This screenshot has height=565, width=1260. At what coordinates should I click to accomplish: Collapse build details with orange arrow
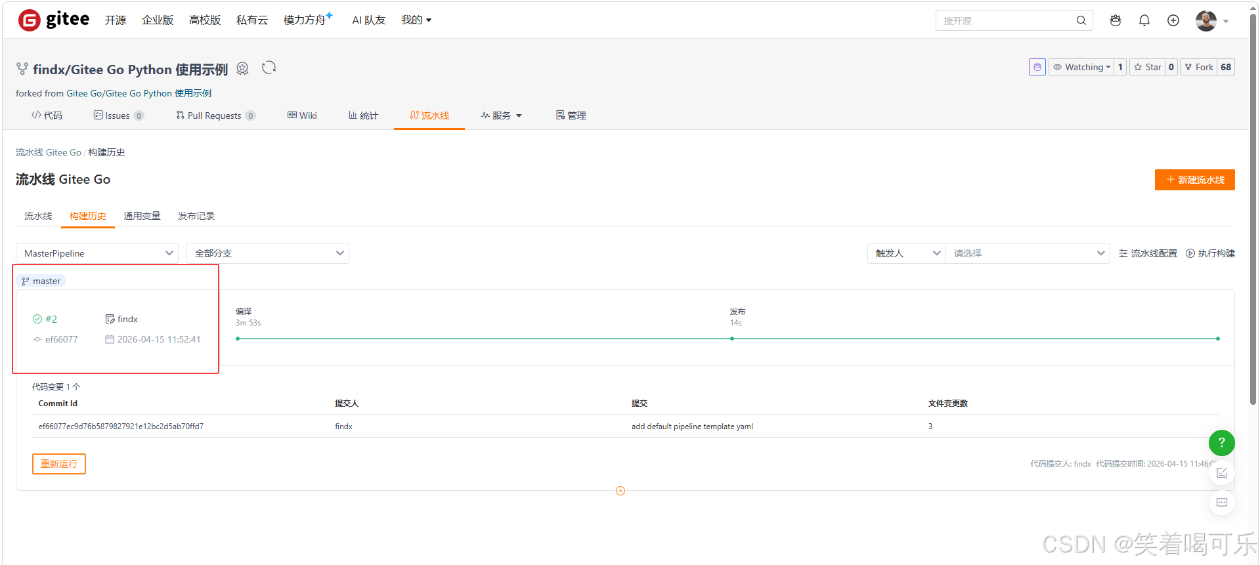[x=620, y=491]
